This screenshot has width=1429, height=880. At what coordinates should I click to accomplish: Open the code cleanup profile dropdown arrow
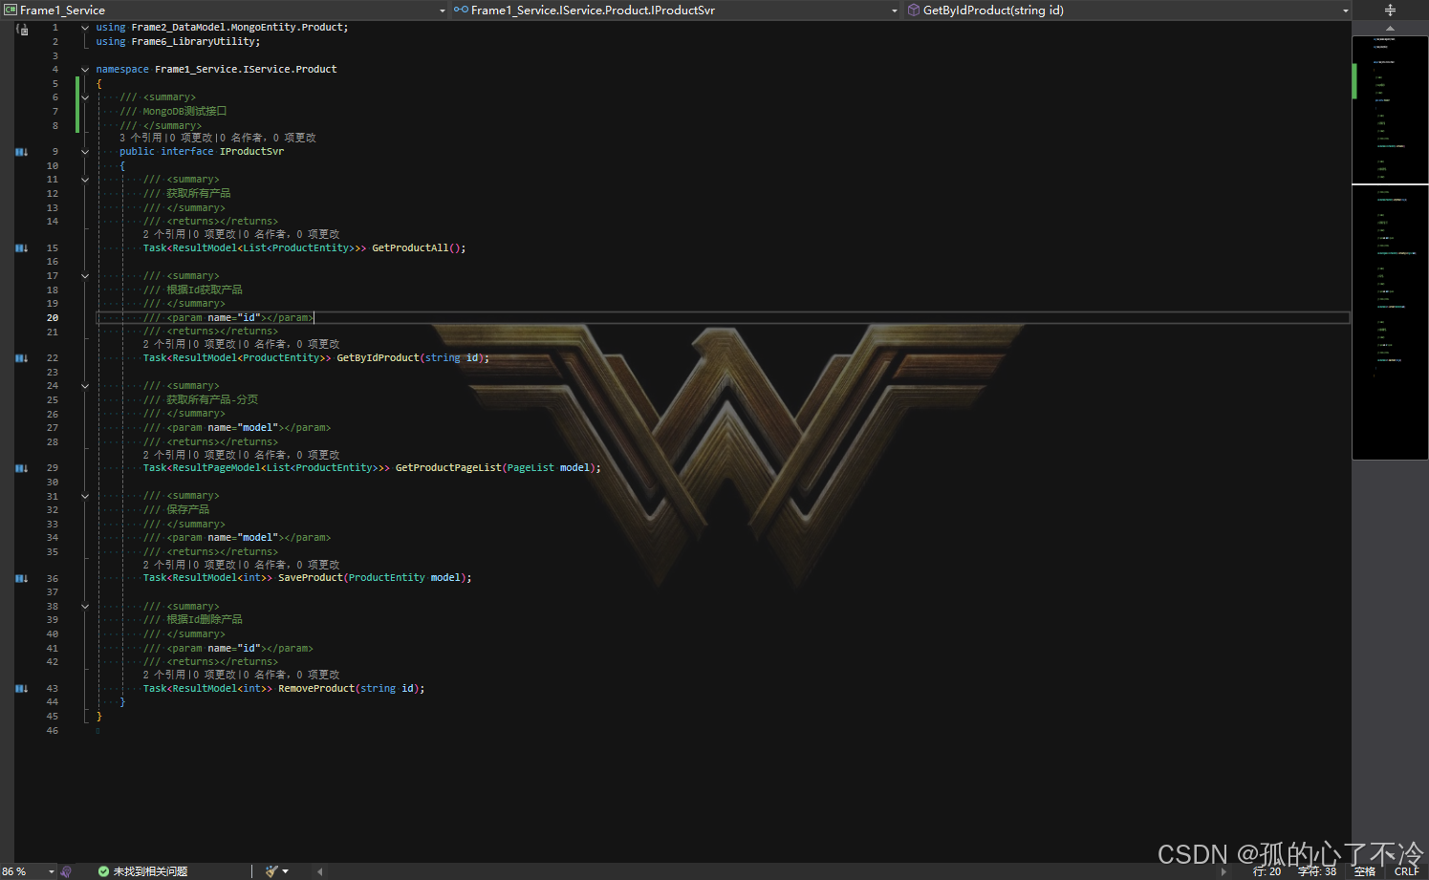tap(285, 871)
